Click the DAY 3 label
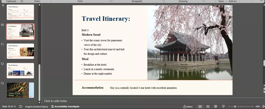Viewport: 265px width, 109px height. [x=85, y=30]
